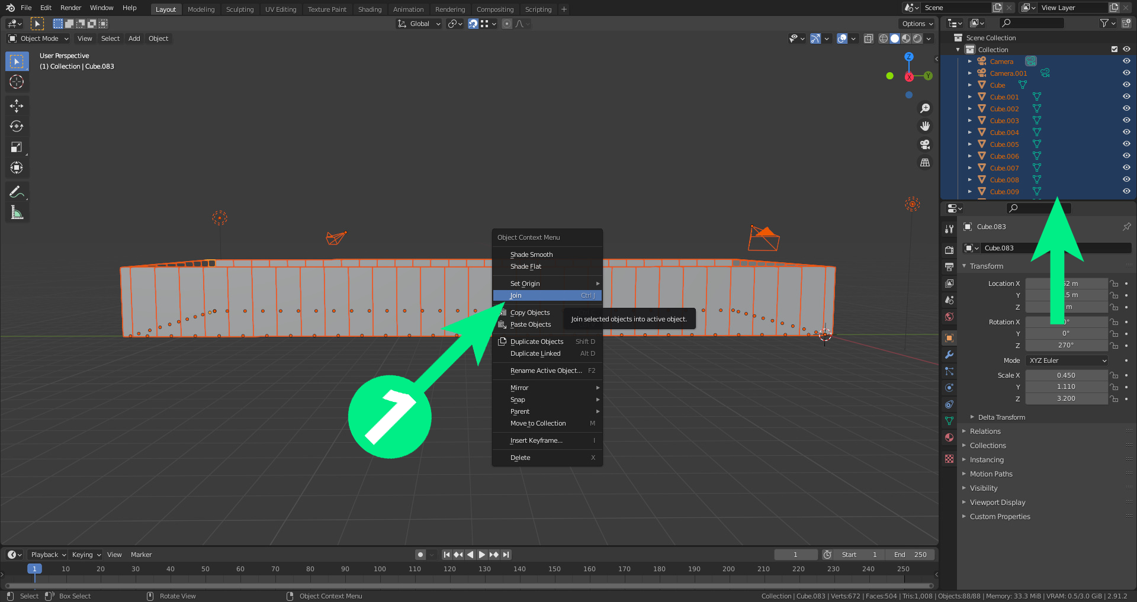Open the Object Mode dropdown

click(x=39, y=38)
